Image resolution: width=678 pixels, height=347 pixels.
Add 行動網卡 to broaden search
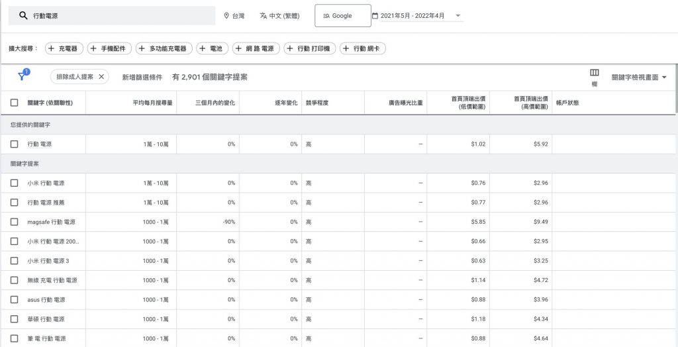click(x=363, y=49)
